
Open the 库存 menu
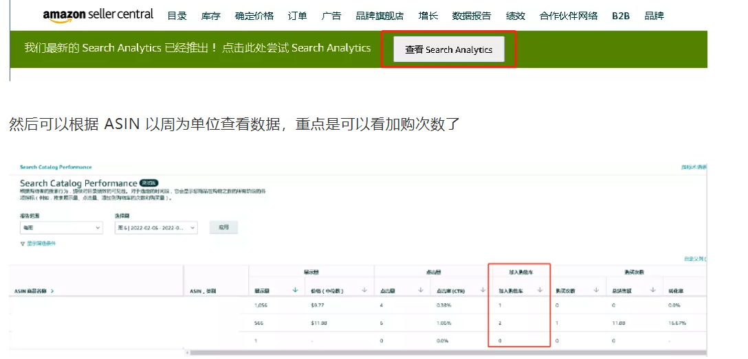pyautogui.click(x=211, y=16)
